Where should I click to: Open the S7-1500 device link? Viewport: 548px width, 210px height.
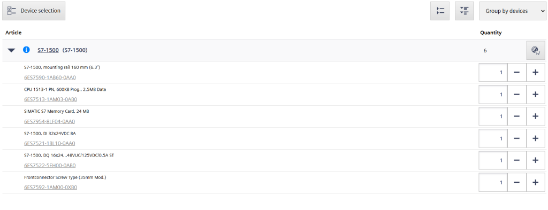[x=48, y=50]
